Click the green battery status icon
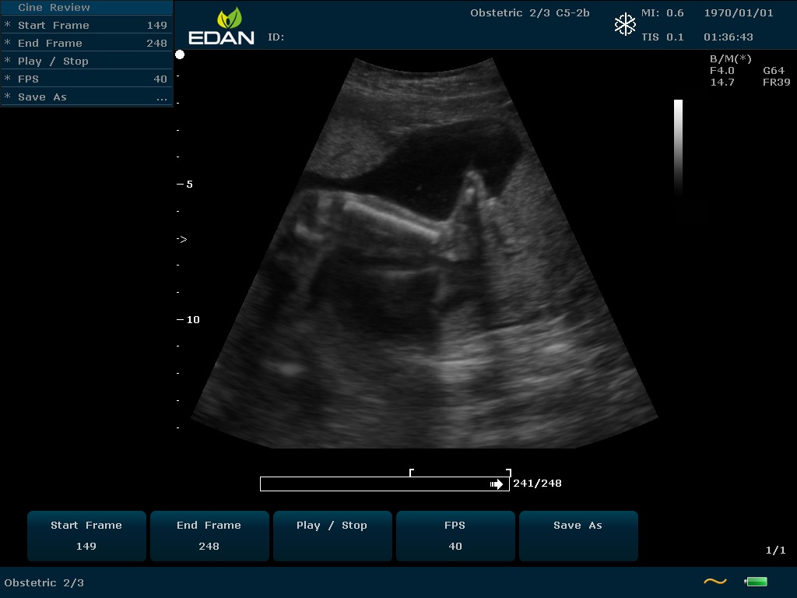 757,581
